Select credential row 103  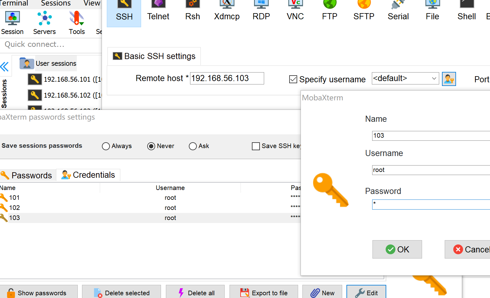[x=150, y=218]
